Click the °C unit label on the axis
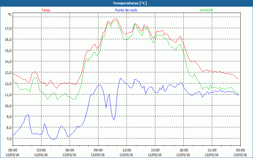Screen dimensions: 253x158 (x=10, y=15)
